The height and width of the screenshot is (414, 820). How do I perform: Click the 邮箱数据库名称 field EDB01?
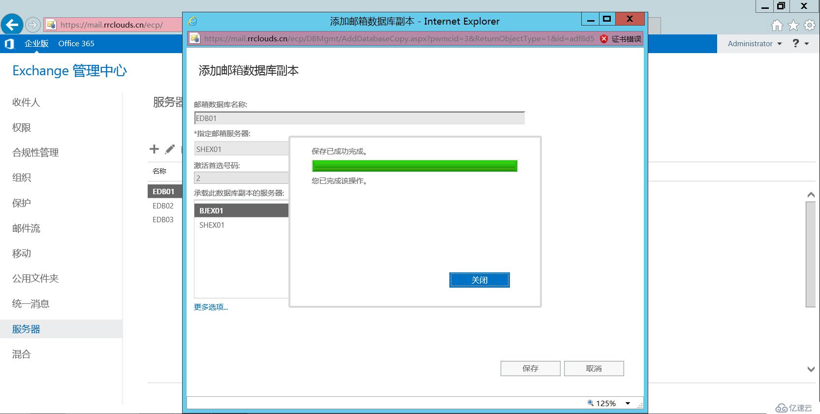(x=359, y=118)
